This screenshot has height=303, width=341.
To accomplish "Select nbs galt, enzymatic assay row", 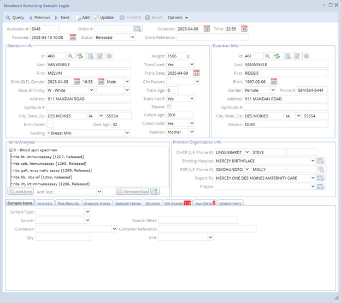I will tap(52, 170).
